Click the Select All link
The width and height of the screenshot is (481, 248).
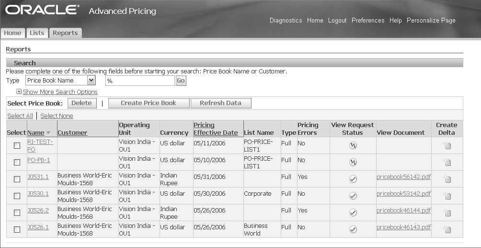(x=20, y=116)
